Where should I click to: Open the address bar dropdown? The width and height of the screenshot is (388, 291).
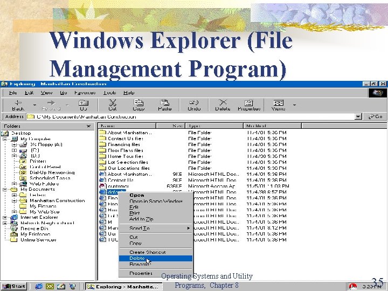(x=358, y=116)
